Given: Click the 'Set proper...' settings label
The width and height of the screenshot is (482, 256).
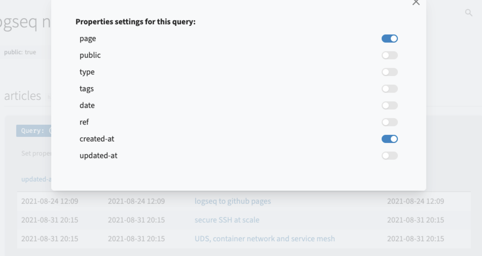Looking at the screenshot, I should tap(36, 153).
